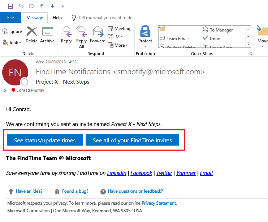
Task: Open the Protect button menu
Action: pos(145,37)
